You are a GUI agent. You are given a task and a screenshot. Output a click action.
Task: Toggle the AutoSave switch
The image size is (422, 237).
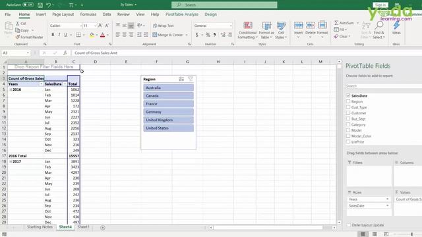pyautogui.click(x=28, y=5)
